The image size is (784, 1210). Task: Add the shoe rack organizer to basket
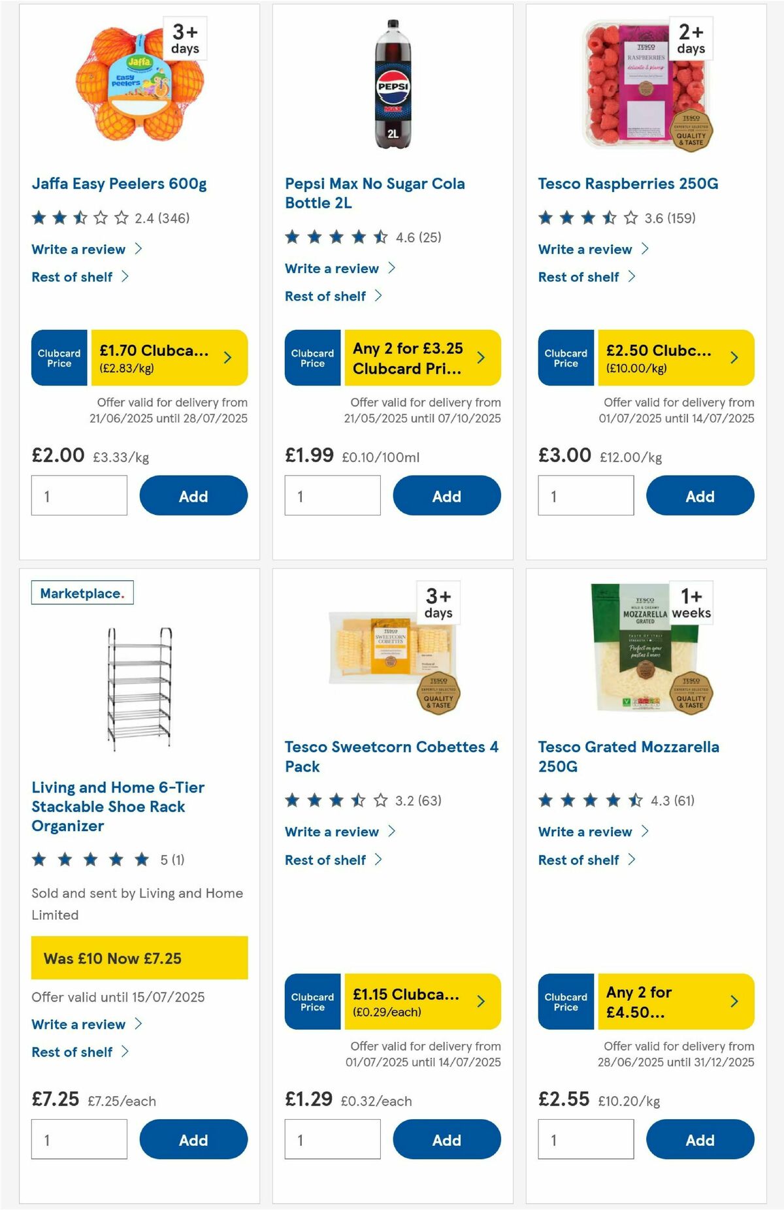(193, 1139)
